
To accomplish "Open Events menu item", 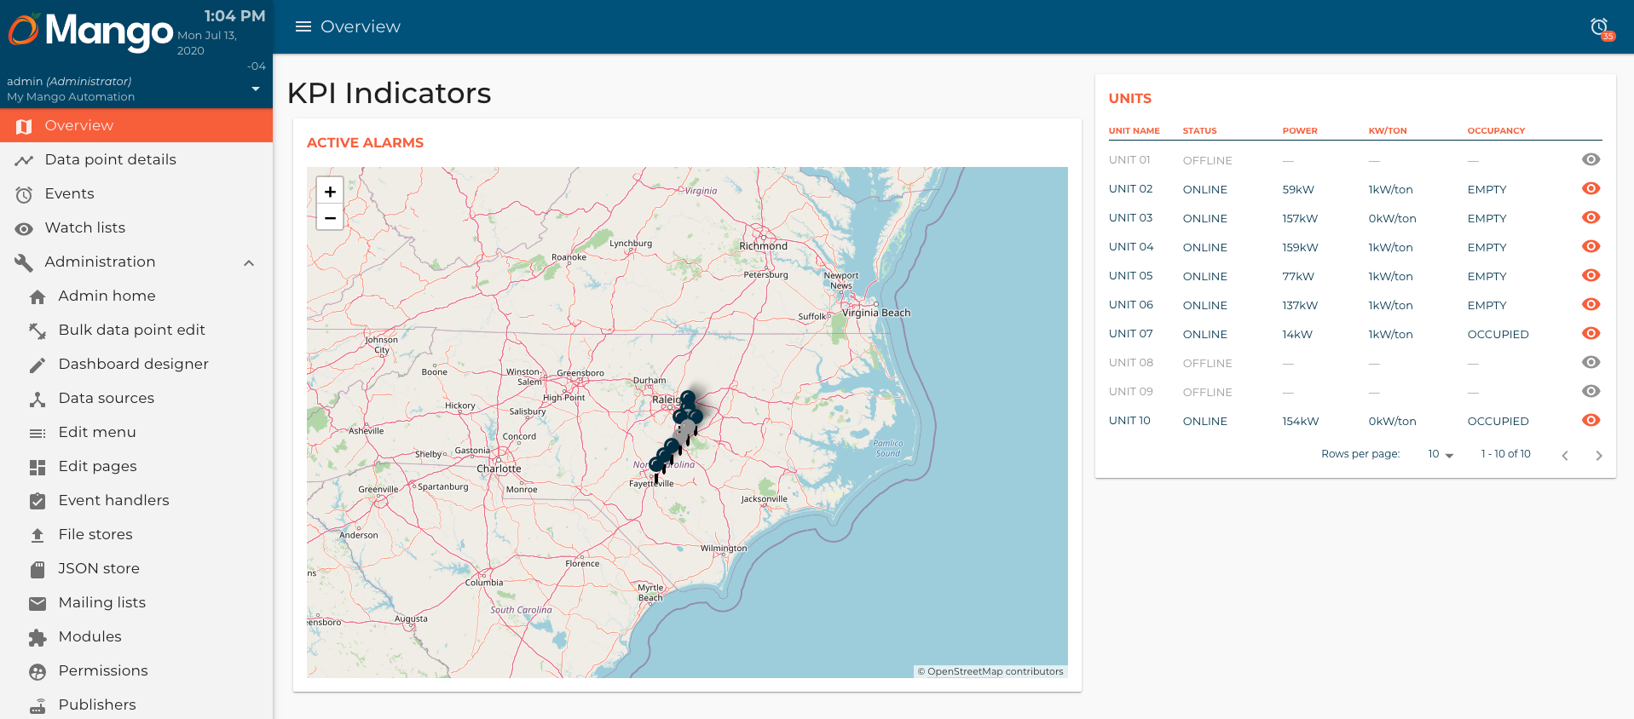I will click(136, 193).
